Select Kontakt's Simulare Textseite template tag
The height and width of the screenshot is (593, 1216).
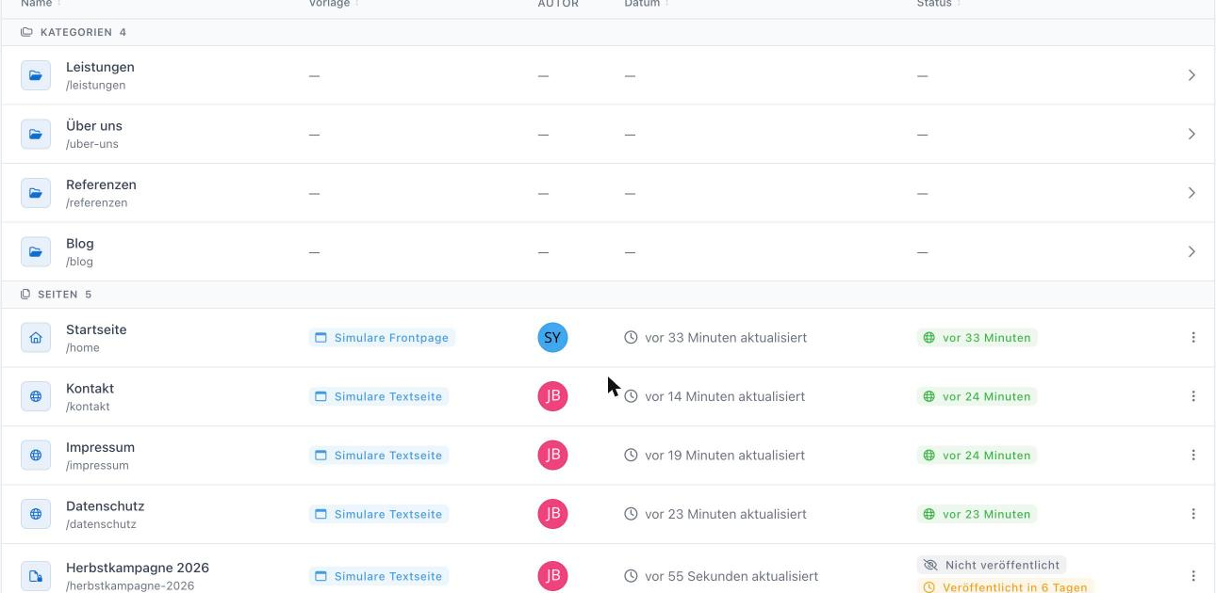378,396
